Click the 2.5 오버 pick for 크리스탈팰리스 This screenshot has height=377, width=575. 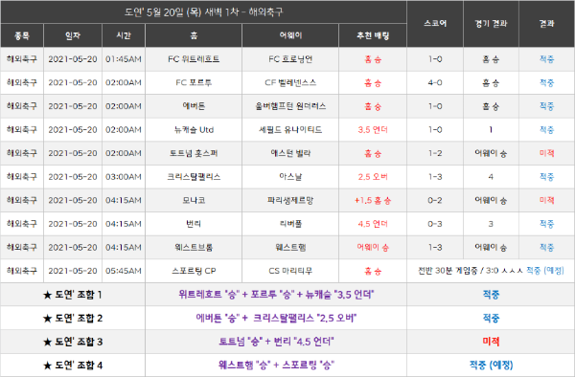(x=373, y=177)
